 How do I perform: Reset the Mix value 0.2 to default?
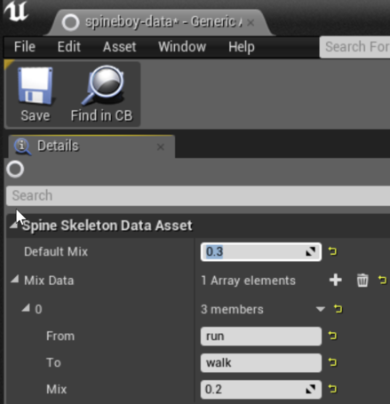click(x=332, y=389)
